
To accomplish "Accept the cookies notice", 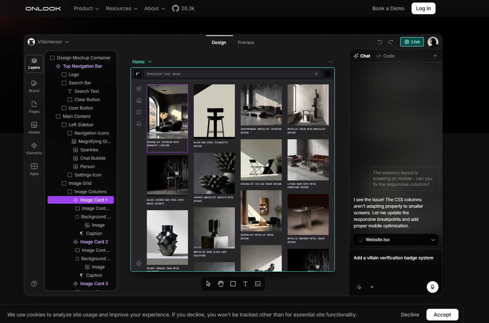I will pos(442,315).
